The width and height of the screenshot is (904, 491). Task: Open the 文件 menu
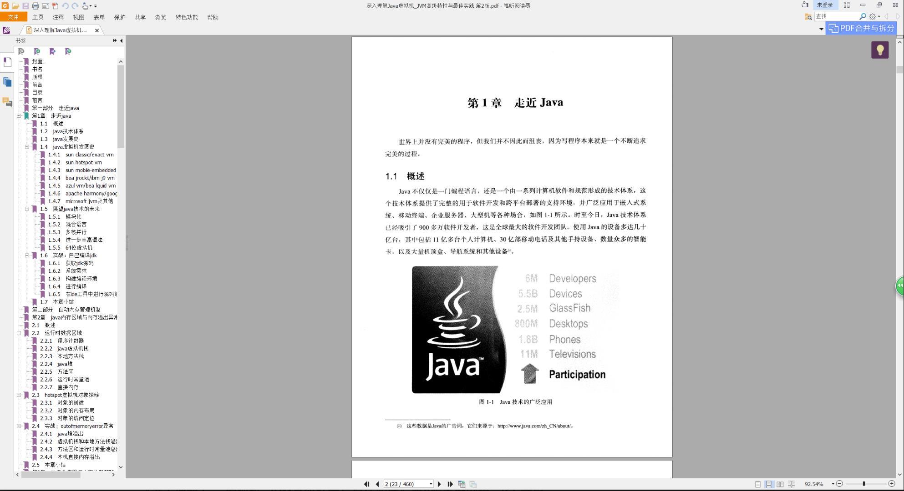point(13,17)
